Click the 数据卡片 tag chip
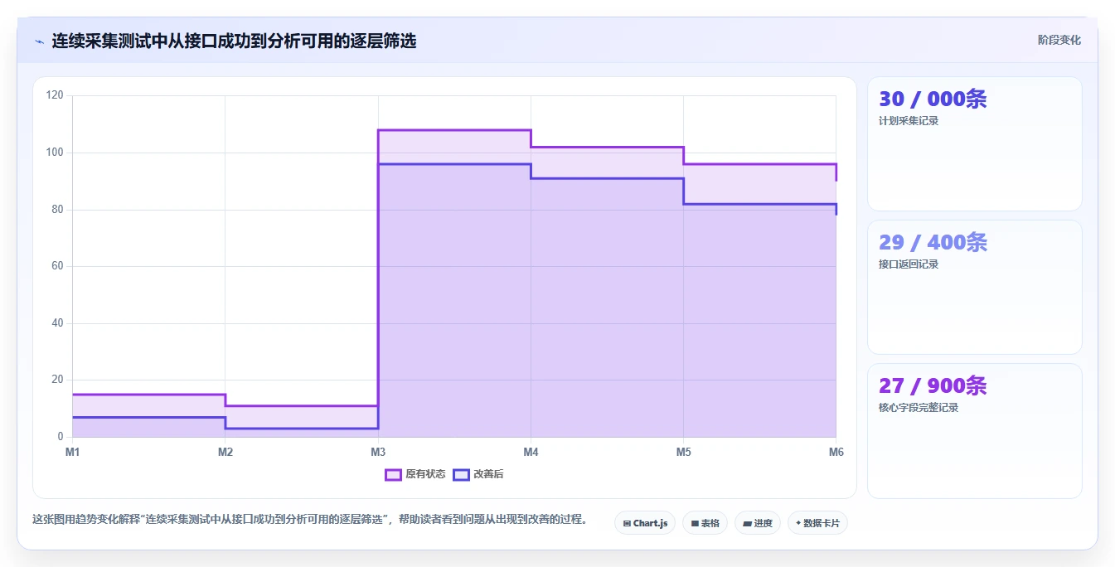 pyautogui.click(x=817, y=523)
